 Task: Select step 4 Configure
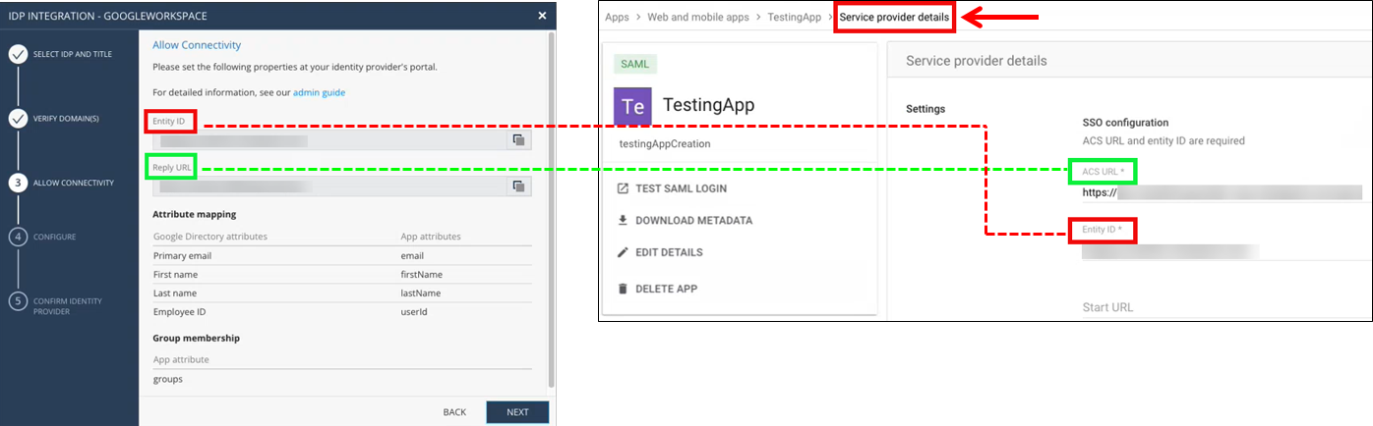(x=18, y=237)
